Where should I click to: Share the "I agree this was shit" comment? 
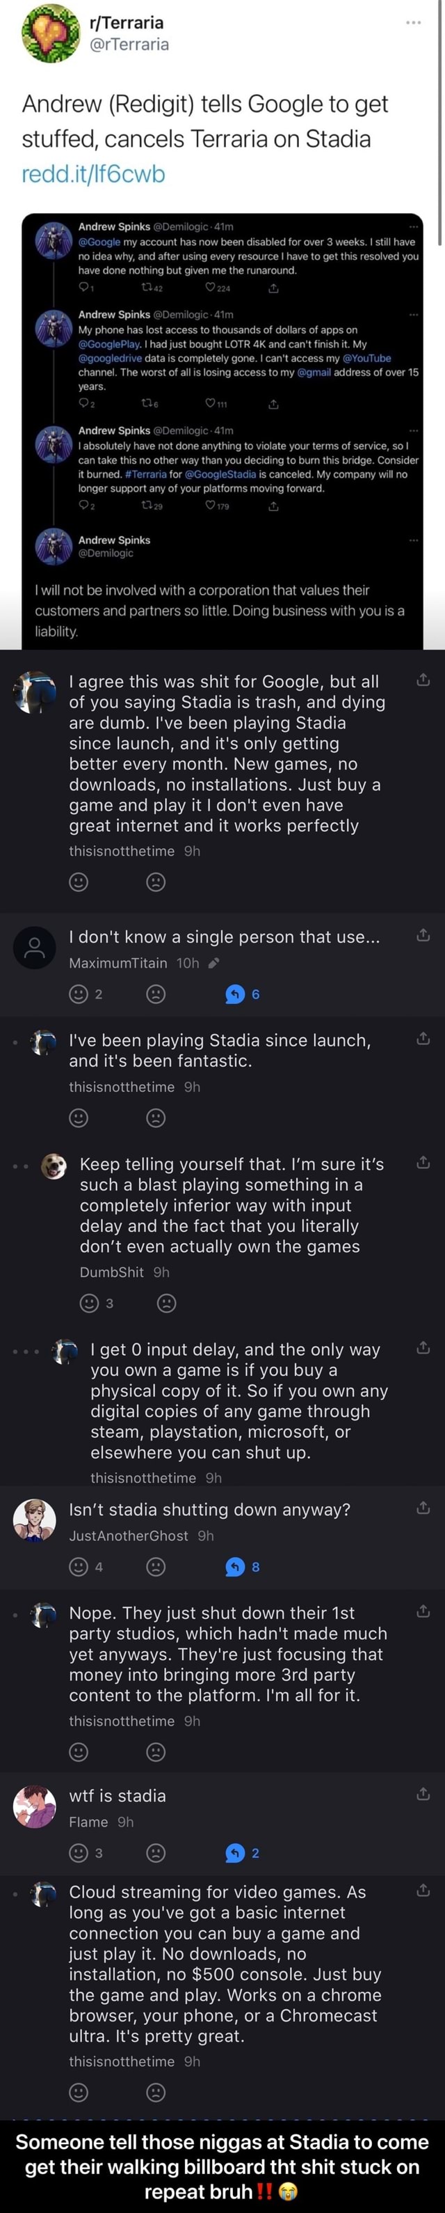[423, 681]
